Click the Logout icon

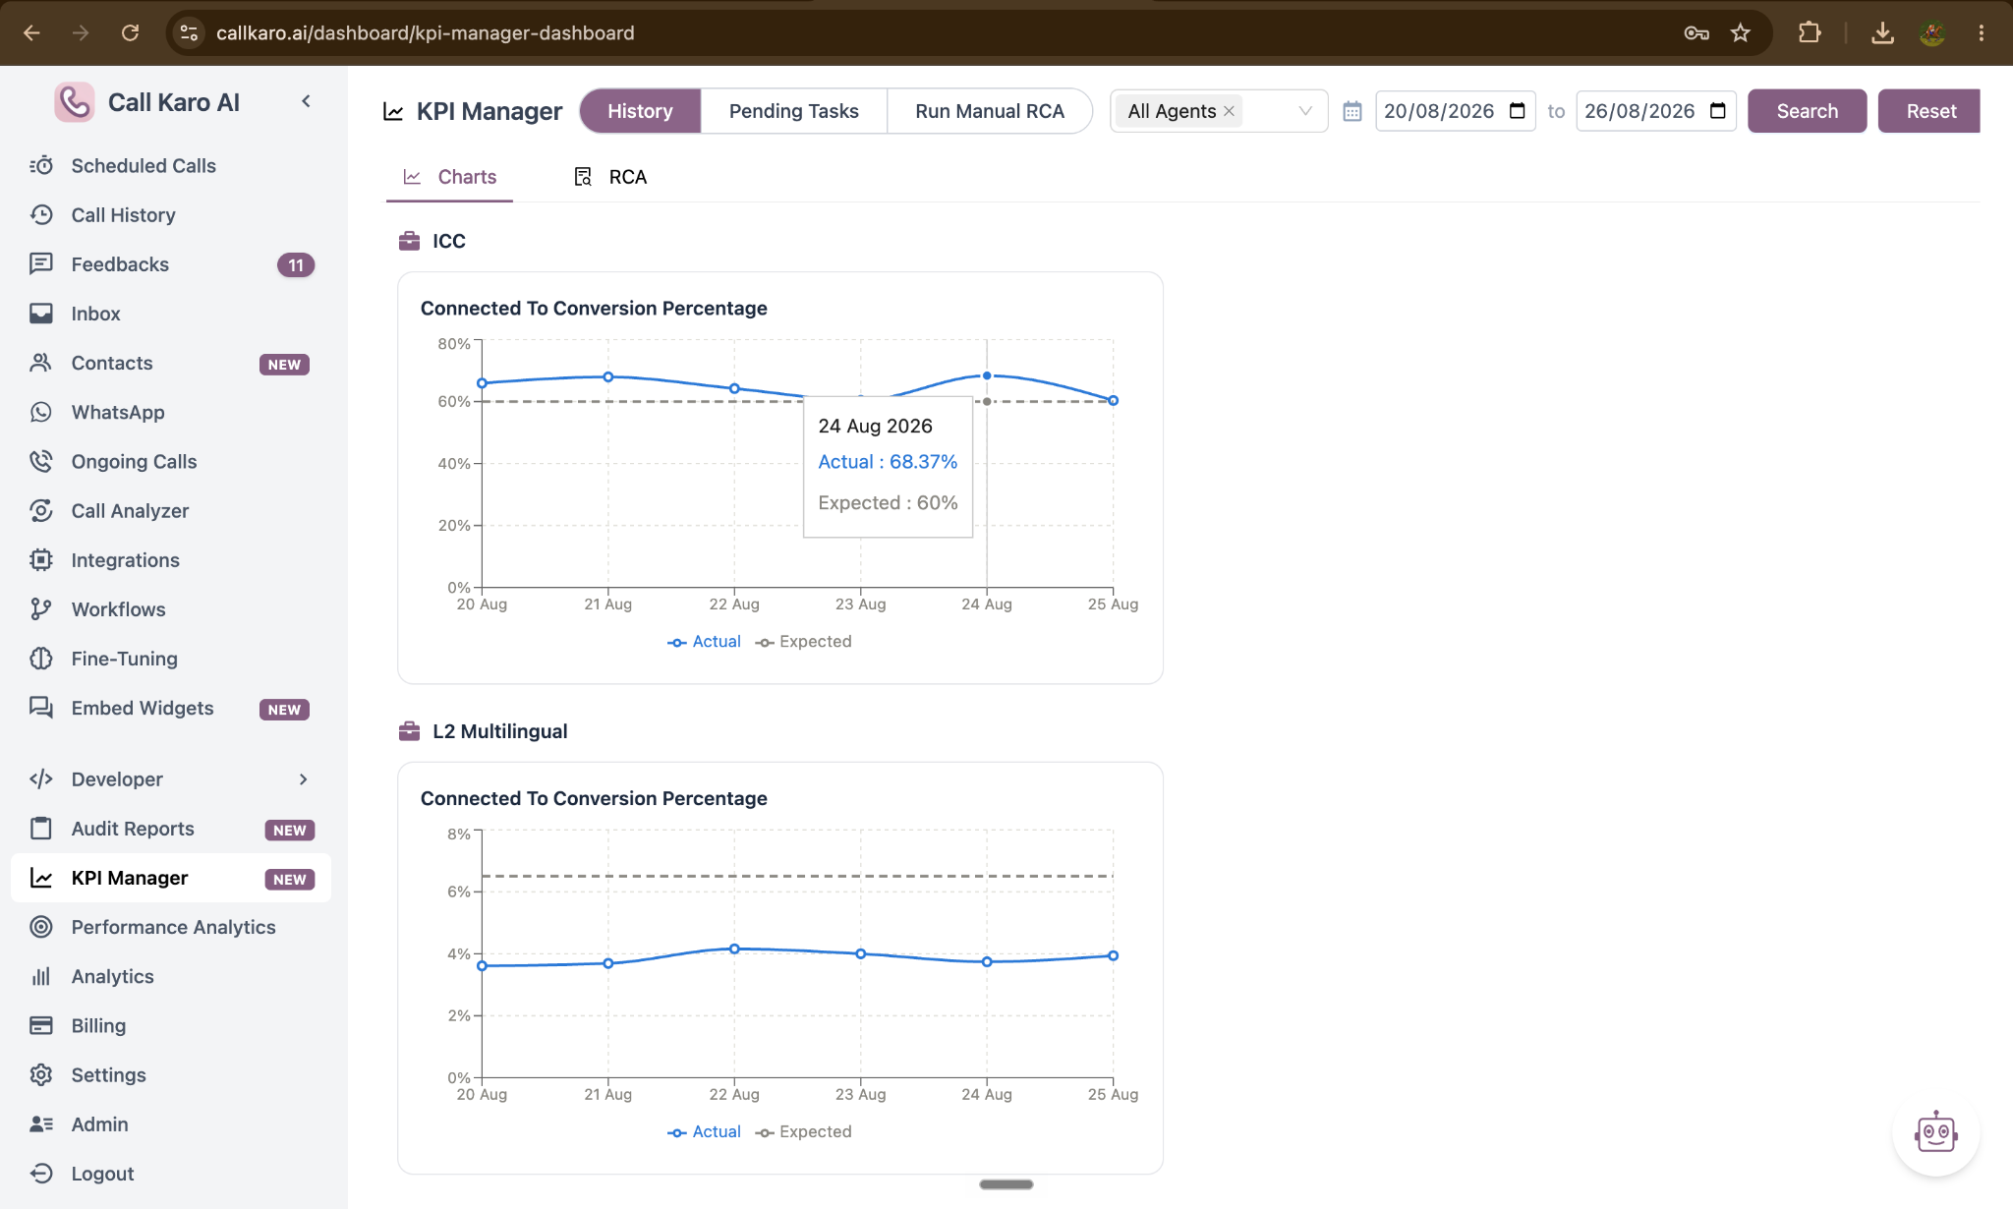coord(41,1173)
